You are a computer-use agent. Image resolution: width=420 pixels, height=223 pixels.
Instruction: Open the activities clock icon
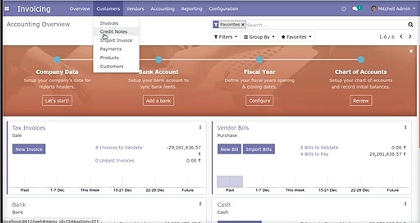coord(343,9)
